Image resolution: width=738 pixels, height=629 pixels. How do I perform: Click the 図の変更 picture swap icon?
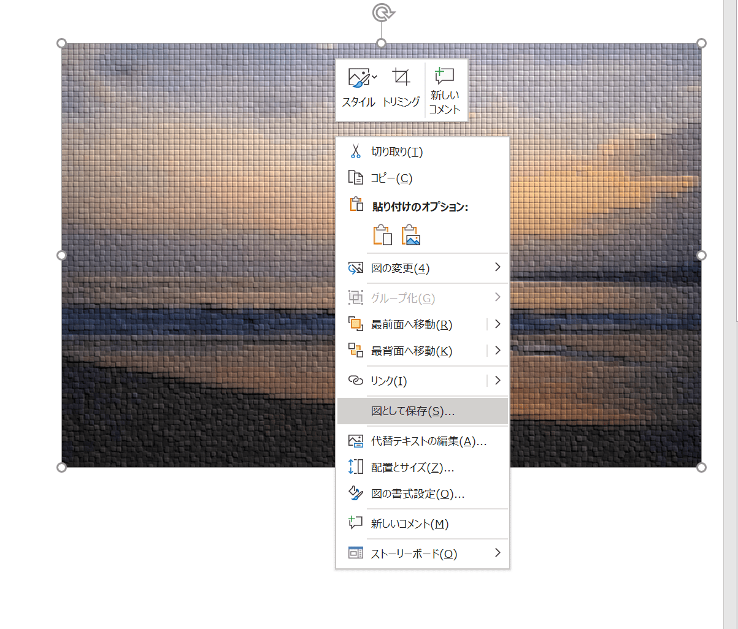[x=356, y=268]
